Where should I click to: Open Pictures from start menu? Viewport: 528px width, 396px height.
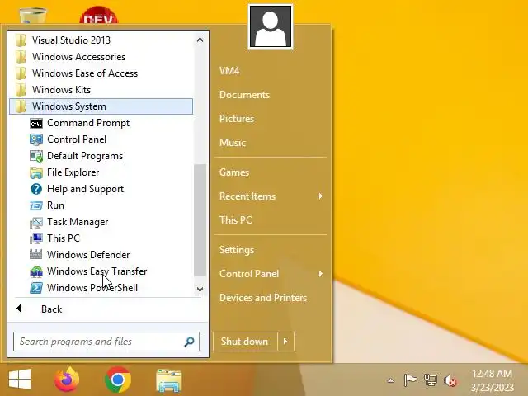pyautogui.click(x=237, y=119)
